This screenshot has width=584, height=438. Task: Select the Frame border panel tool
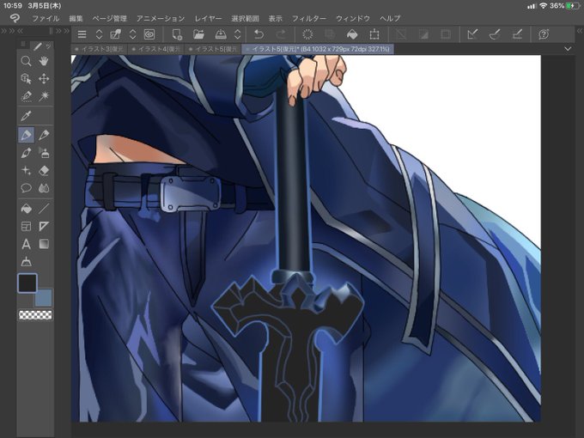point(26,226)
